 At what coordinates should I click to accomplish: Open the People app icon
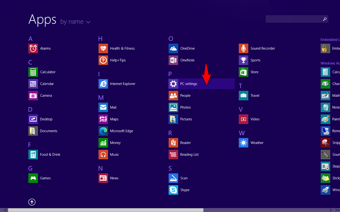click(173, 96)
